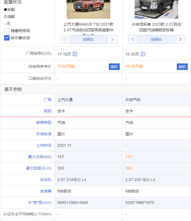This screenshot has width=191, height=221.
Task: Go to next car for MAXUS T90 column
Action: [x=112, y=39]
